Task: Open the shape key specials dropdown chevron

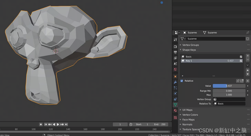Action: click(x=248, y=65)
